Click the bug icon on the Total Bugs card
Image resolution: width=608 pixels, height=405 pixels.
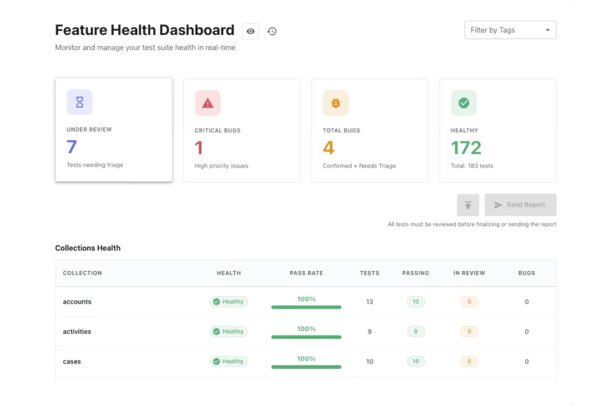pos(336,103)
